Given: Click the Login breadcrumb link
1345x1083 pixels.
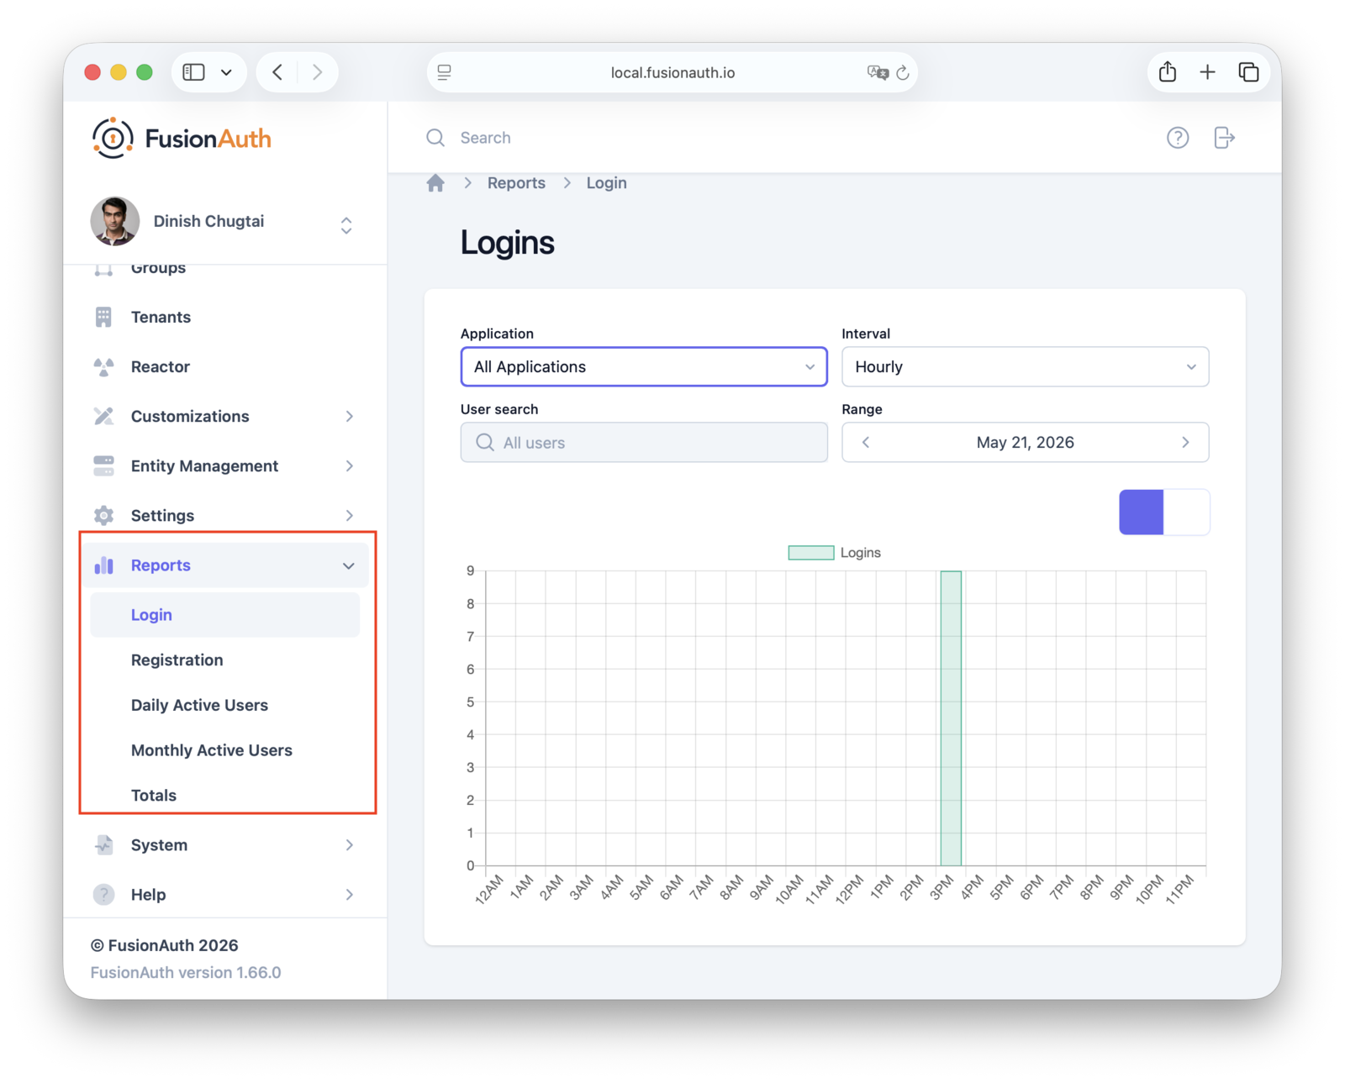Looking at the screenshot, I should 607,183.
